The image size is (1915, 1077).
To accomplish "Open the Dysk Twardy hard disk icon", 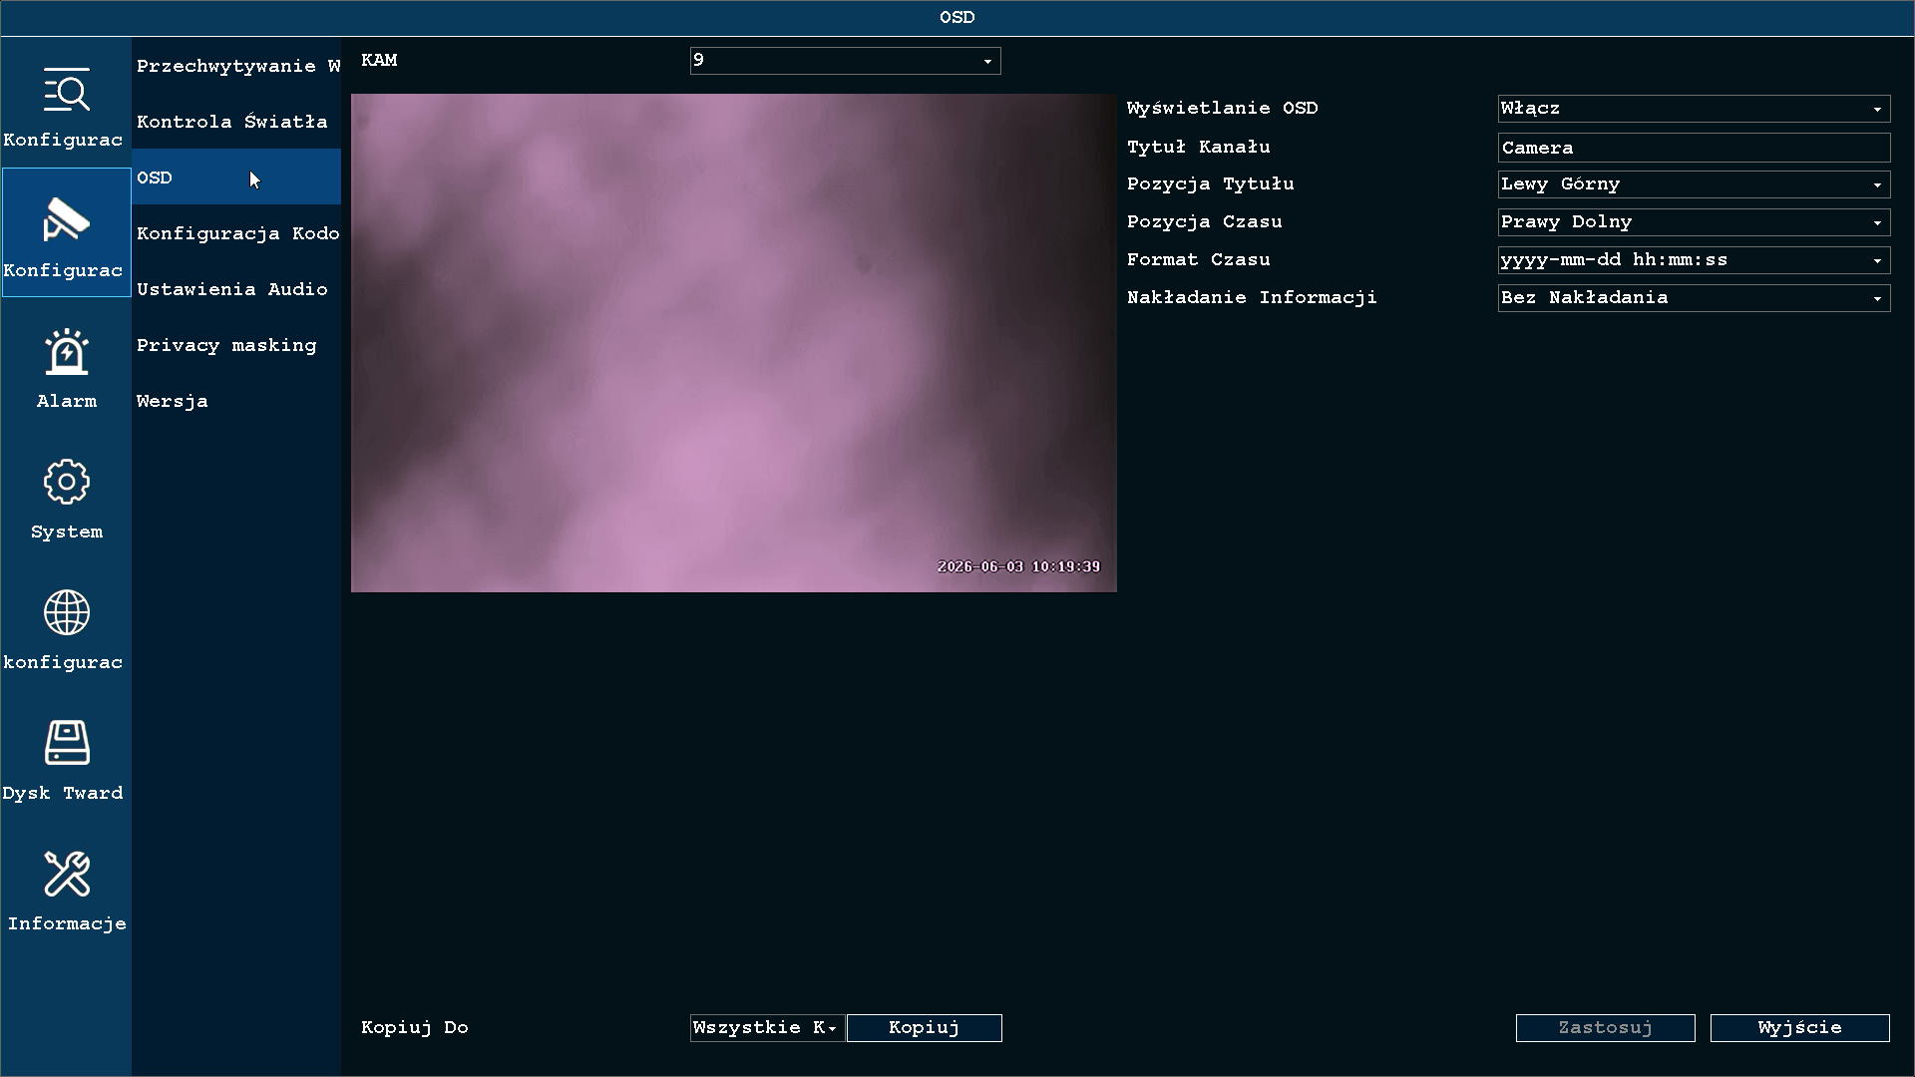I will pos(66,743).
